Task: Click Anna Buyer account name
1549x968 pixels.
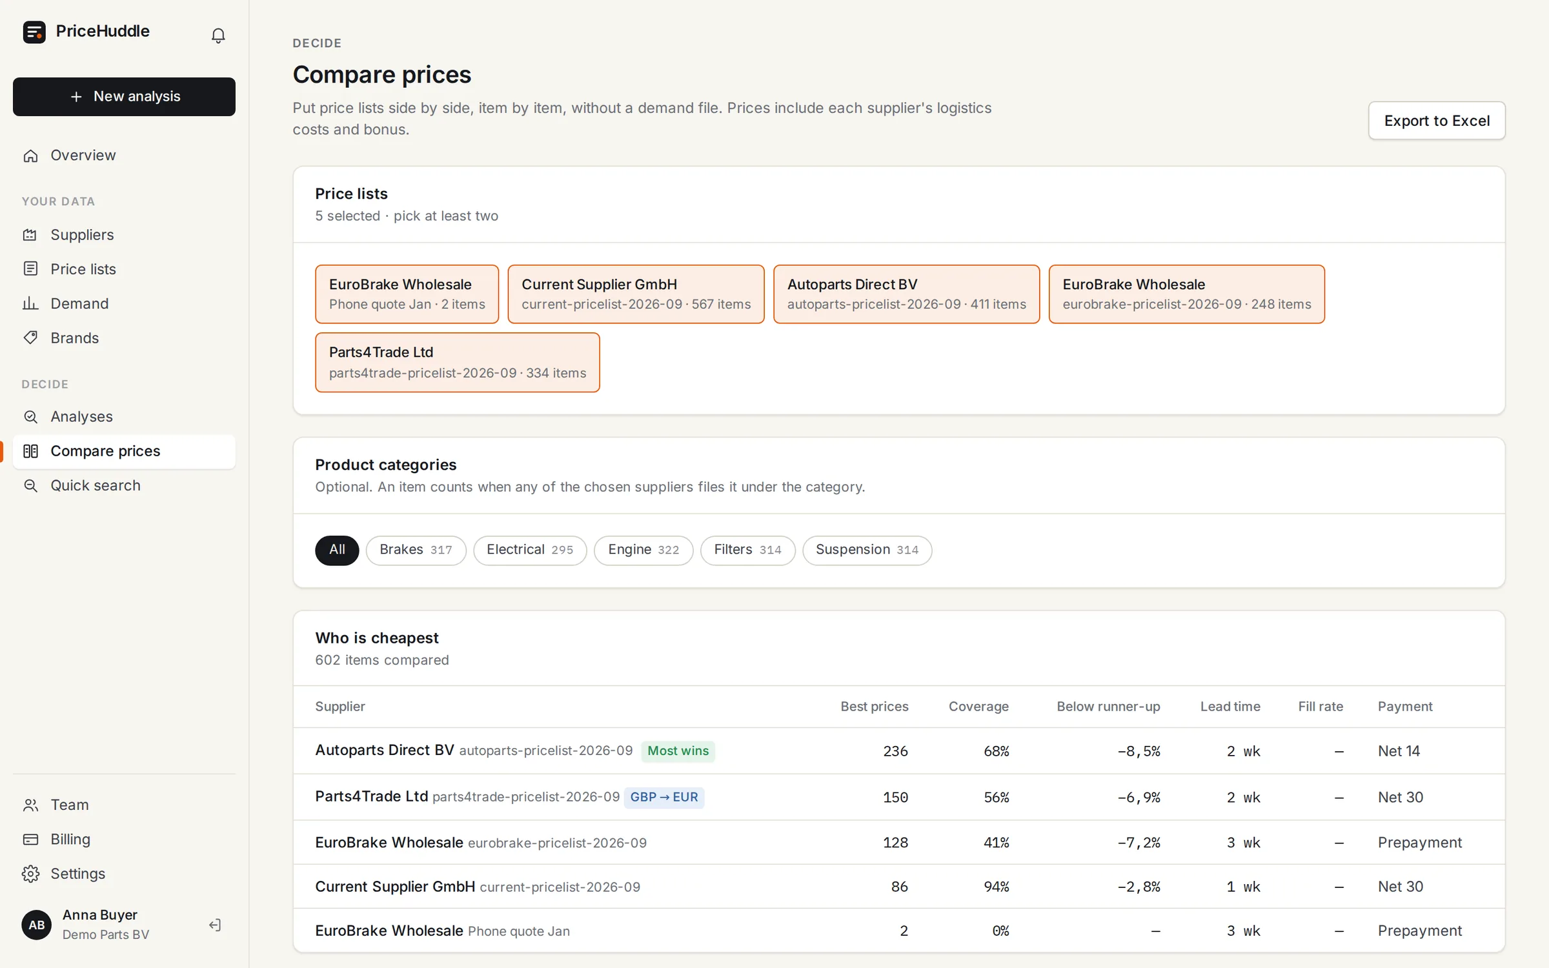Action: pyautogui.click(x=99, y=915)
